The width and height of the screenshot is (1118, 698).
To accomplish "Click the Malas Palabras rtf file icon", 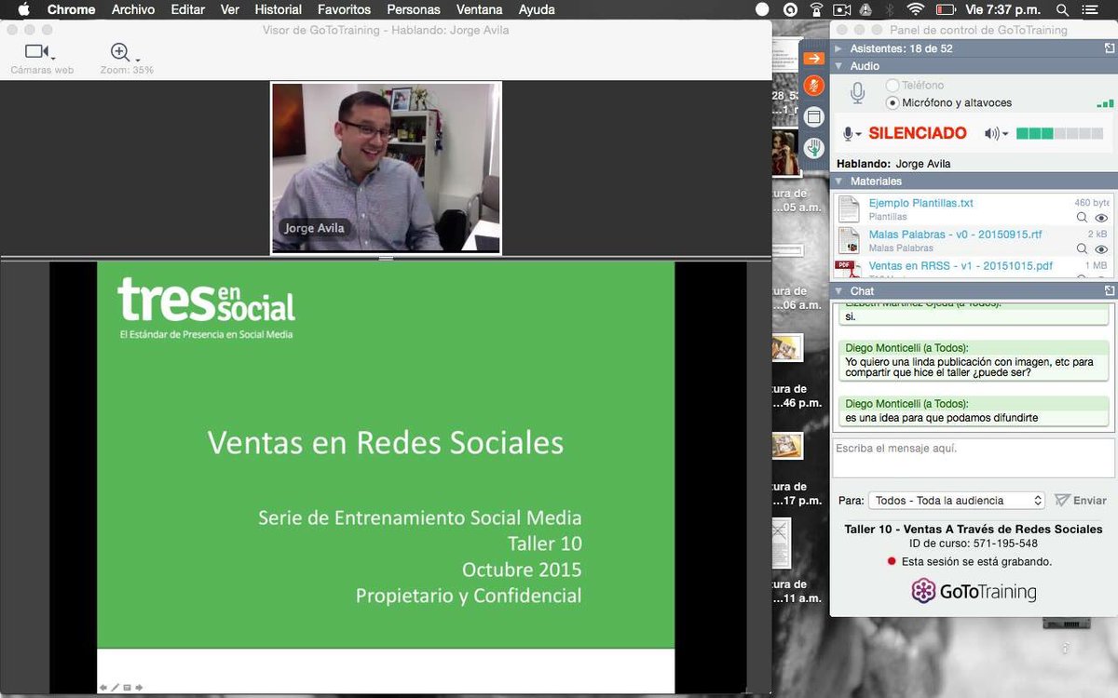I will click(x=848, y=240).
